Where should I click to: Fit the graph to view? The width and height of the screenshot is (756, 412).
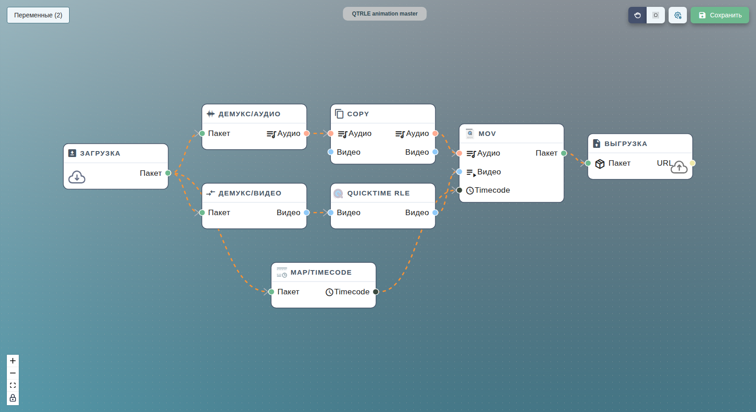(x=13, y=385)
